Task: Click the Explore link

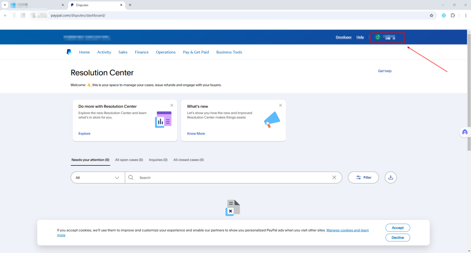Action: [x=84, y=133]
